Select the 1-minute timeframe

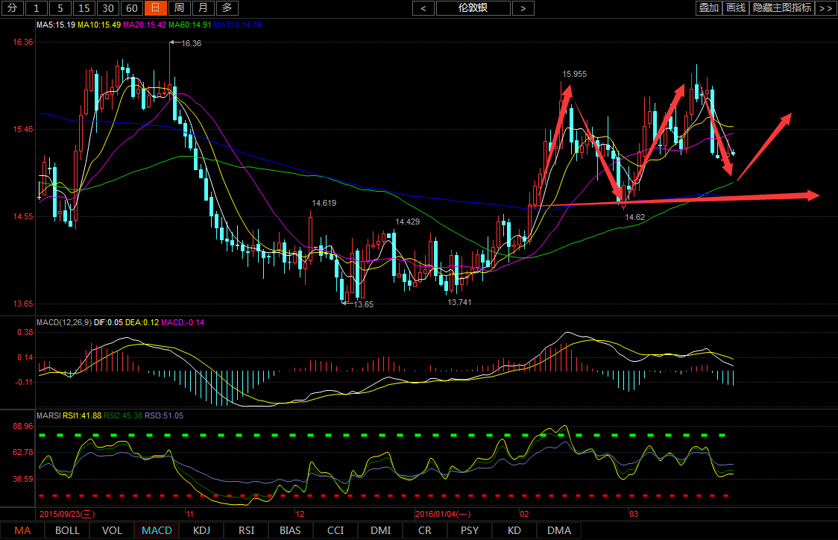[37, 8]
